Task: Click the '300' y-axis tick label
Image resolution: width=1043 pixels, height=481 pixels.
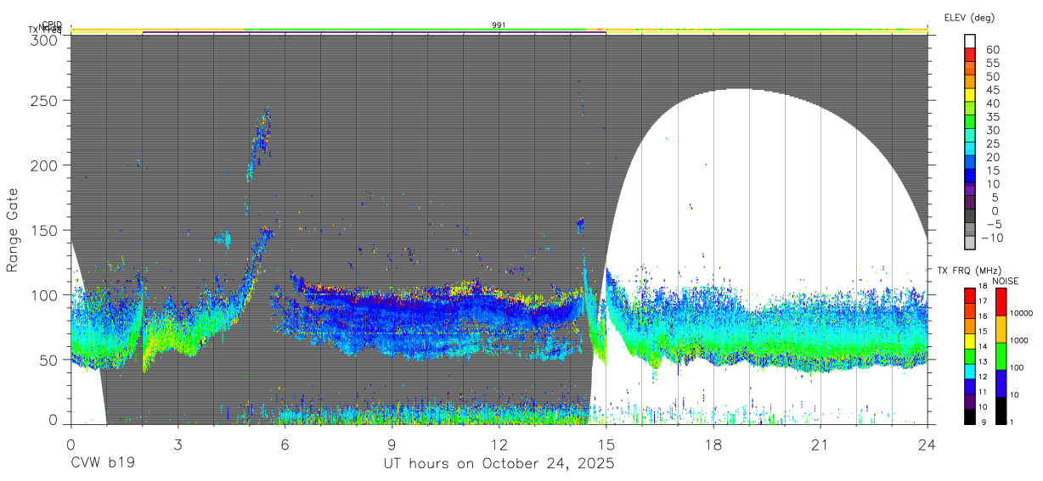Action: [x=46, y=39]
